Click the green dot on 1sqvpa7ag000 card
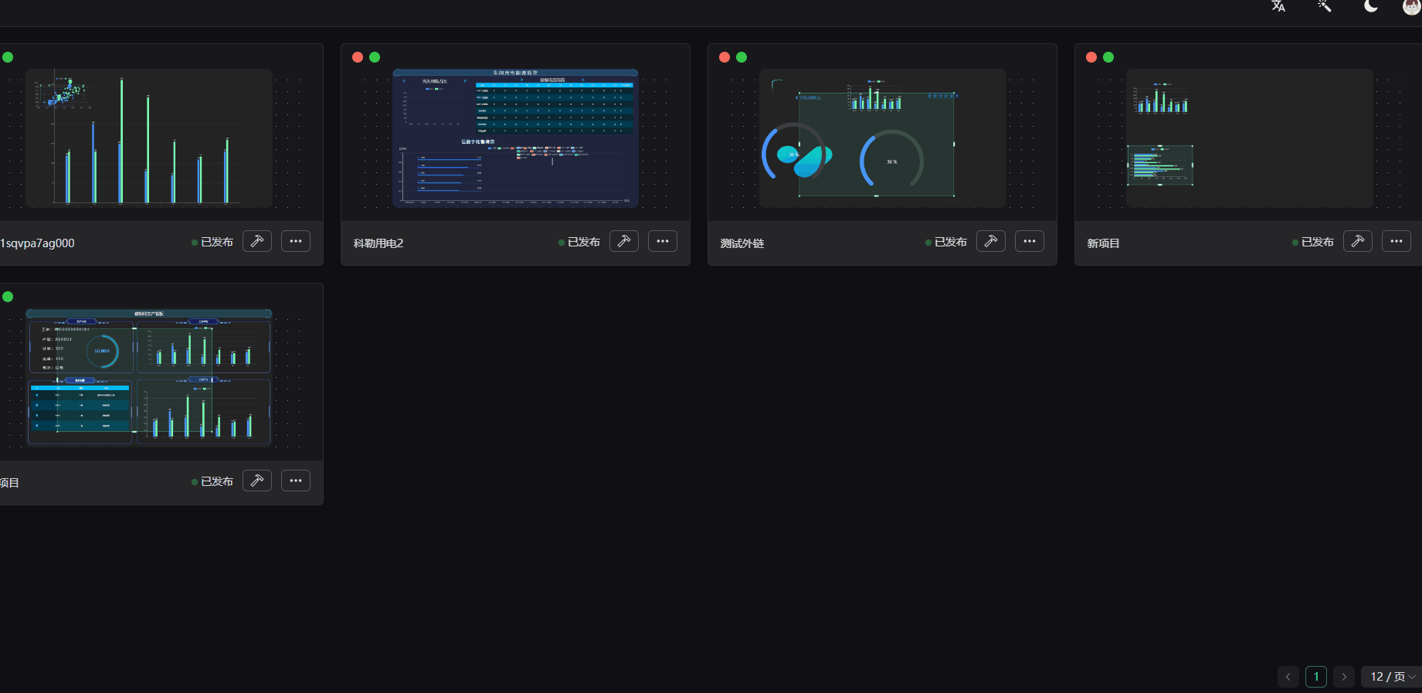The height and width of the screenshot is (693, 1422). point(8,57)
